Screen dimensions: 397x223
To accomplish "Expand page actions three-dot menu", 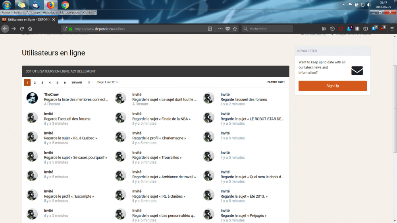I will pyautogui.click(x=220, y=29).
